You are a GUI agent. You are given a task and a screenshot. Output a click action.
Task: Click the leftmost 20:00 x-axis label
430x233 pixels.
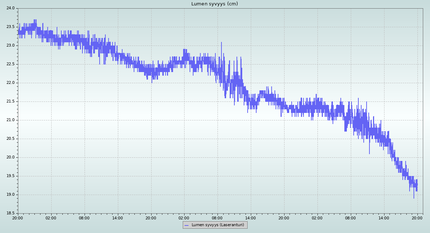pyautogui.click(x=18, y=218)
